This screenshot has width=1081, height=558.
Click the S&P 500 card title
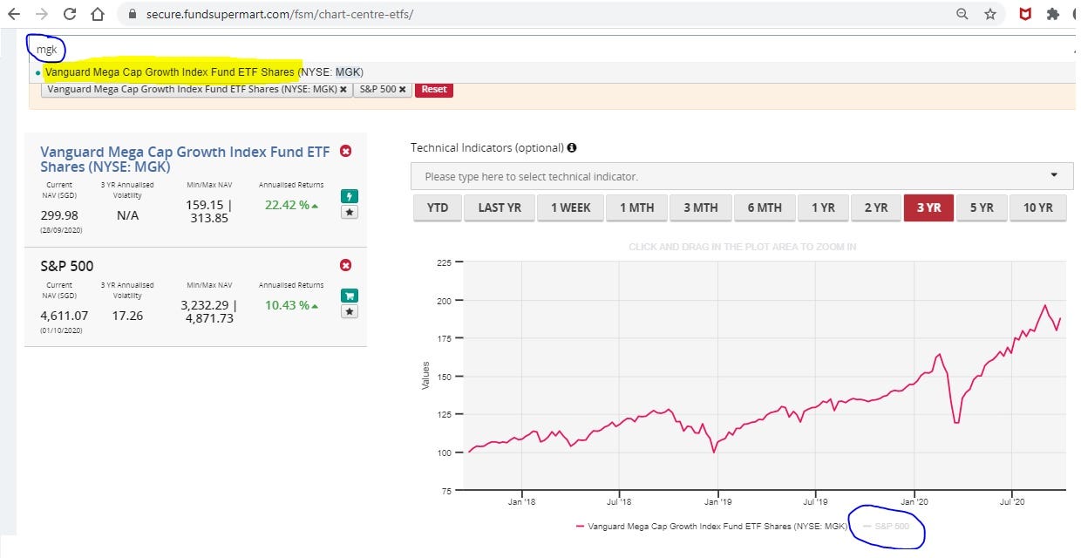coord(67,265)
